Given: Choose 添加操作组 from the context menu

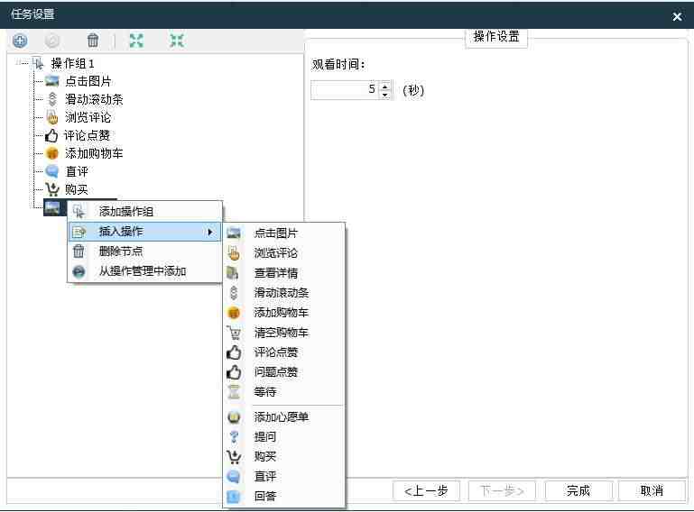Looking at the screenshot, I should point(144,211).
